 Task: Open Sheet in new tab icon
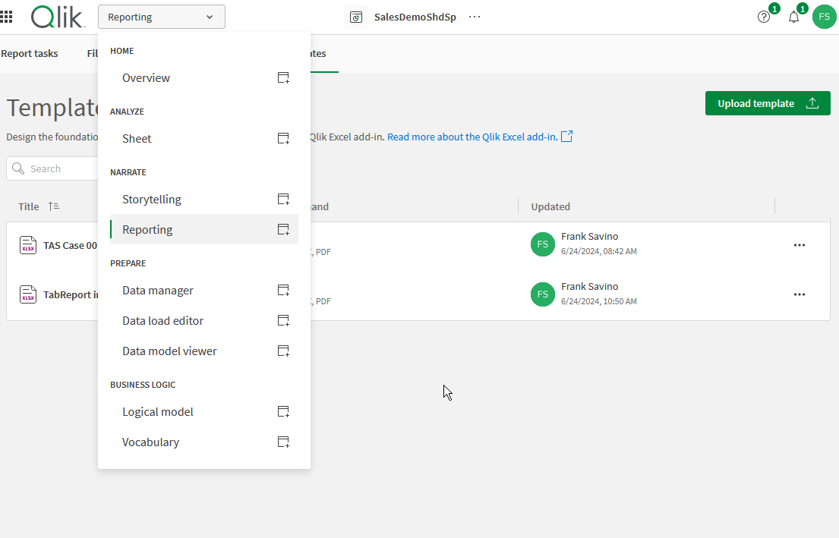click(283, 139)
